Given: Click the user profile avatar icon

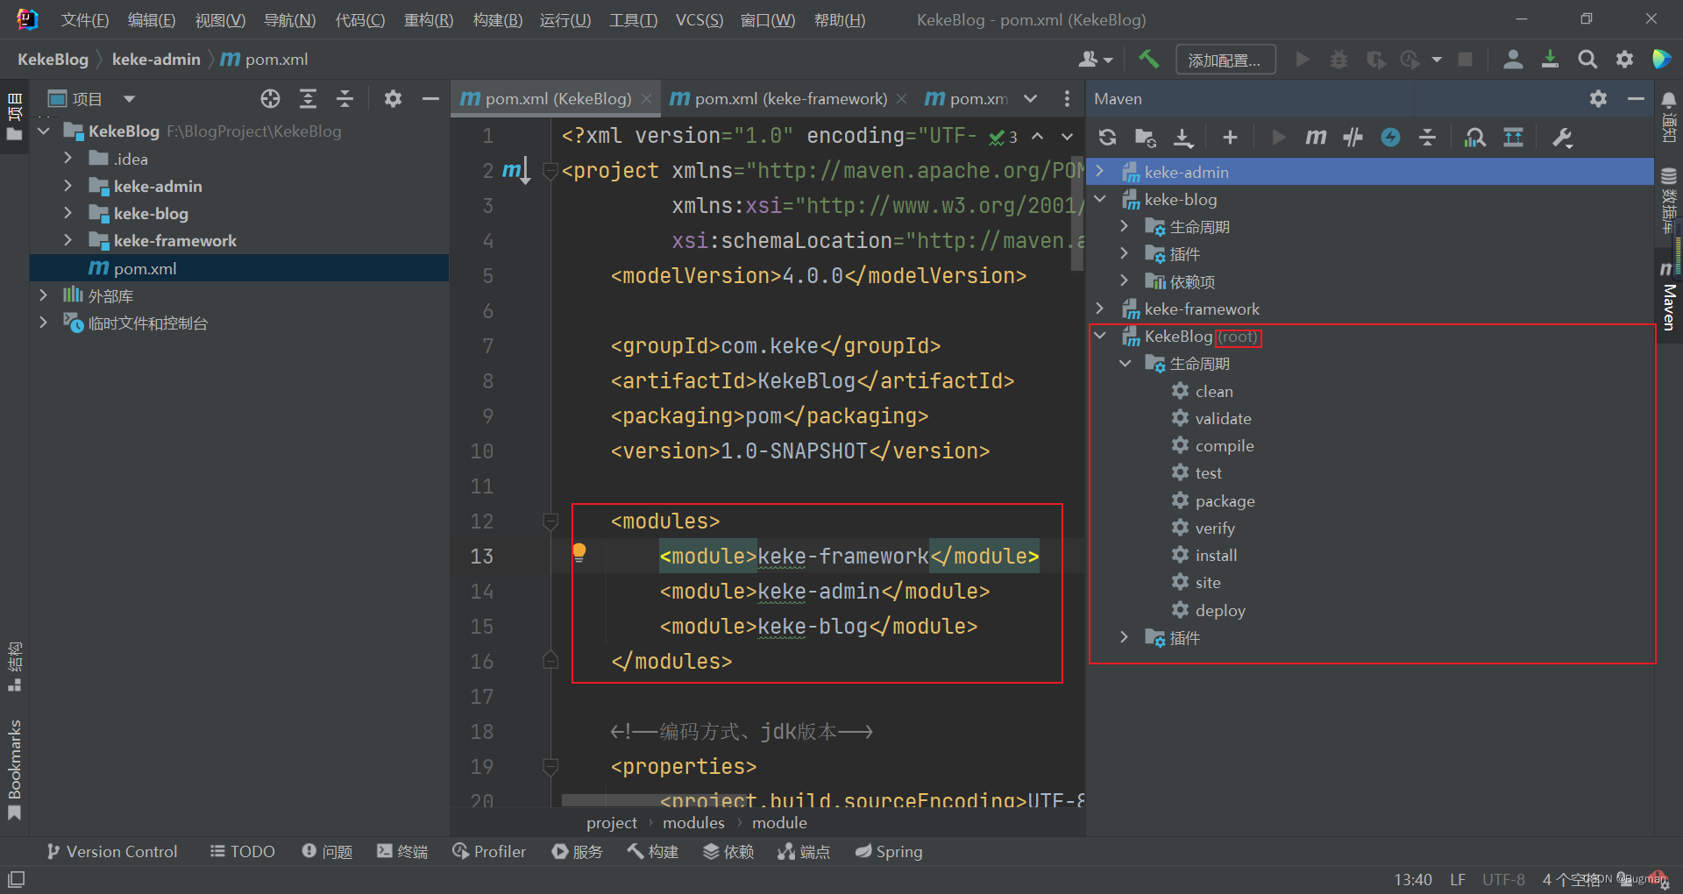Looking at the screenshot, I should 1513,59.
